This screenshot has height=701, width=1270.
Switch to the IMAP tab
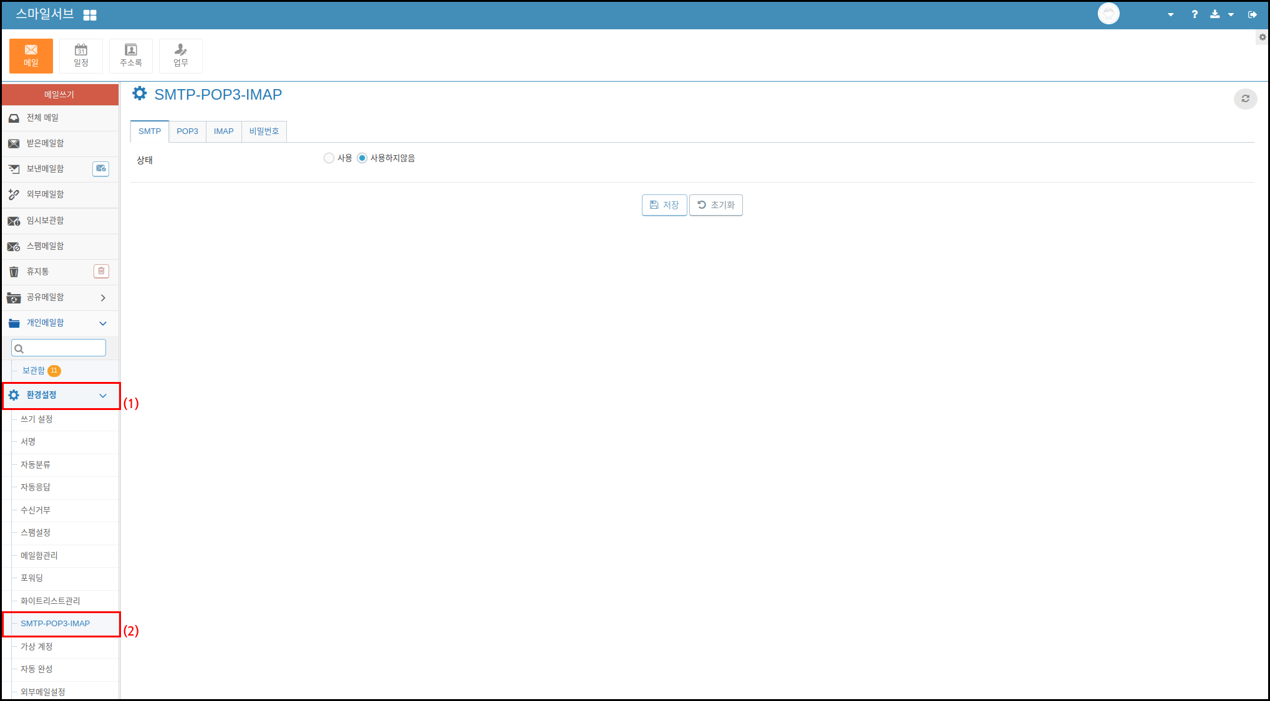coord(223,131)
